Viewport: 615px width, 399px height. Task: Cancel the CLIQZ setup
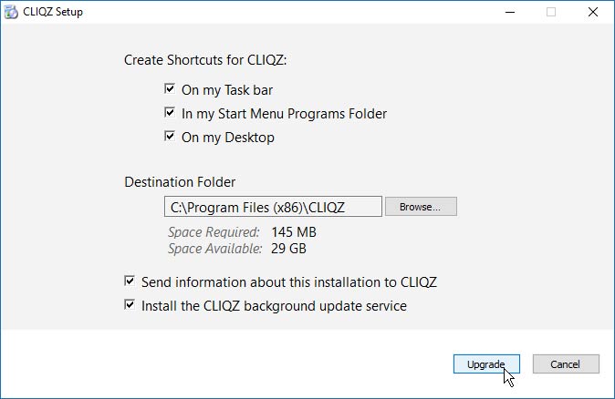[566, 364]
